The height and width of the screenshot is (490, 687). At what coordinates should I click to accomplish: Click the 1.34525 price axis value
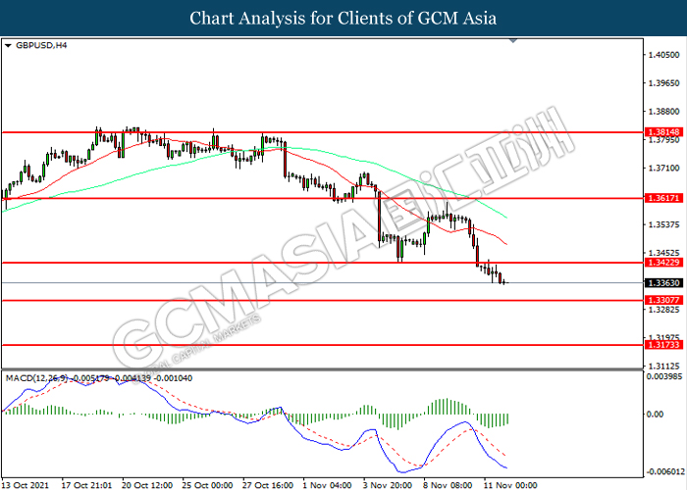663,253
